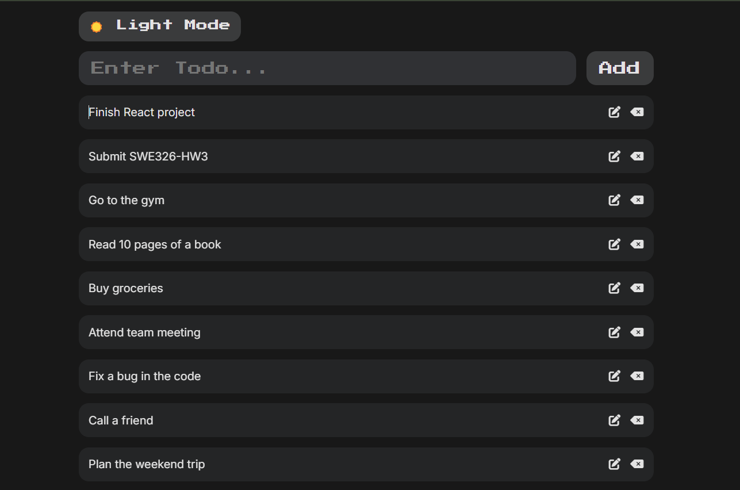Edit the 'Call a friend' todo
Viewport: 740px width, 490px height.
(614, 420)
